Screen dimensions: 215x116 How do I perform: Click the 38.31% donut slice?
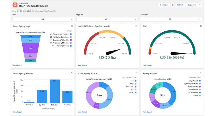[109, 99]
